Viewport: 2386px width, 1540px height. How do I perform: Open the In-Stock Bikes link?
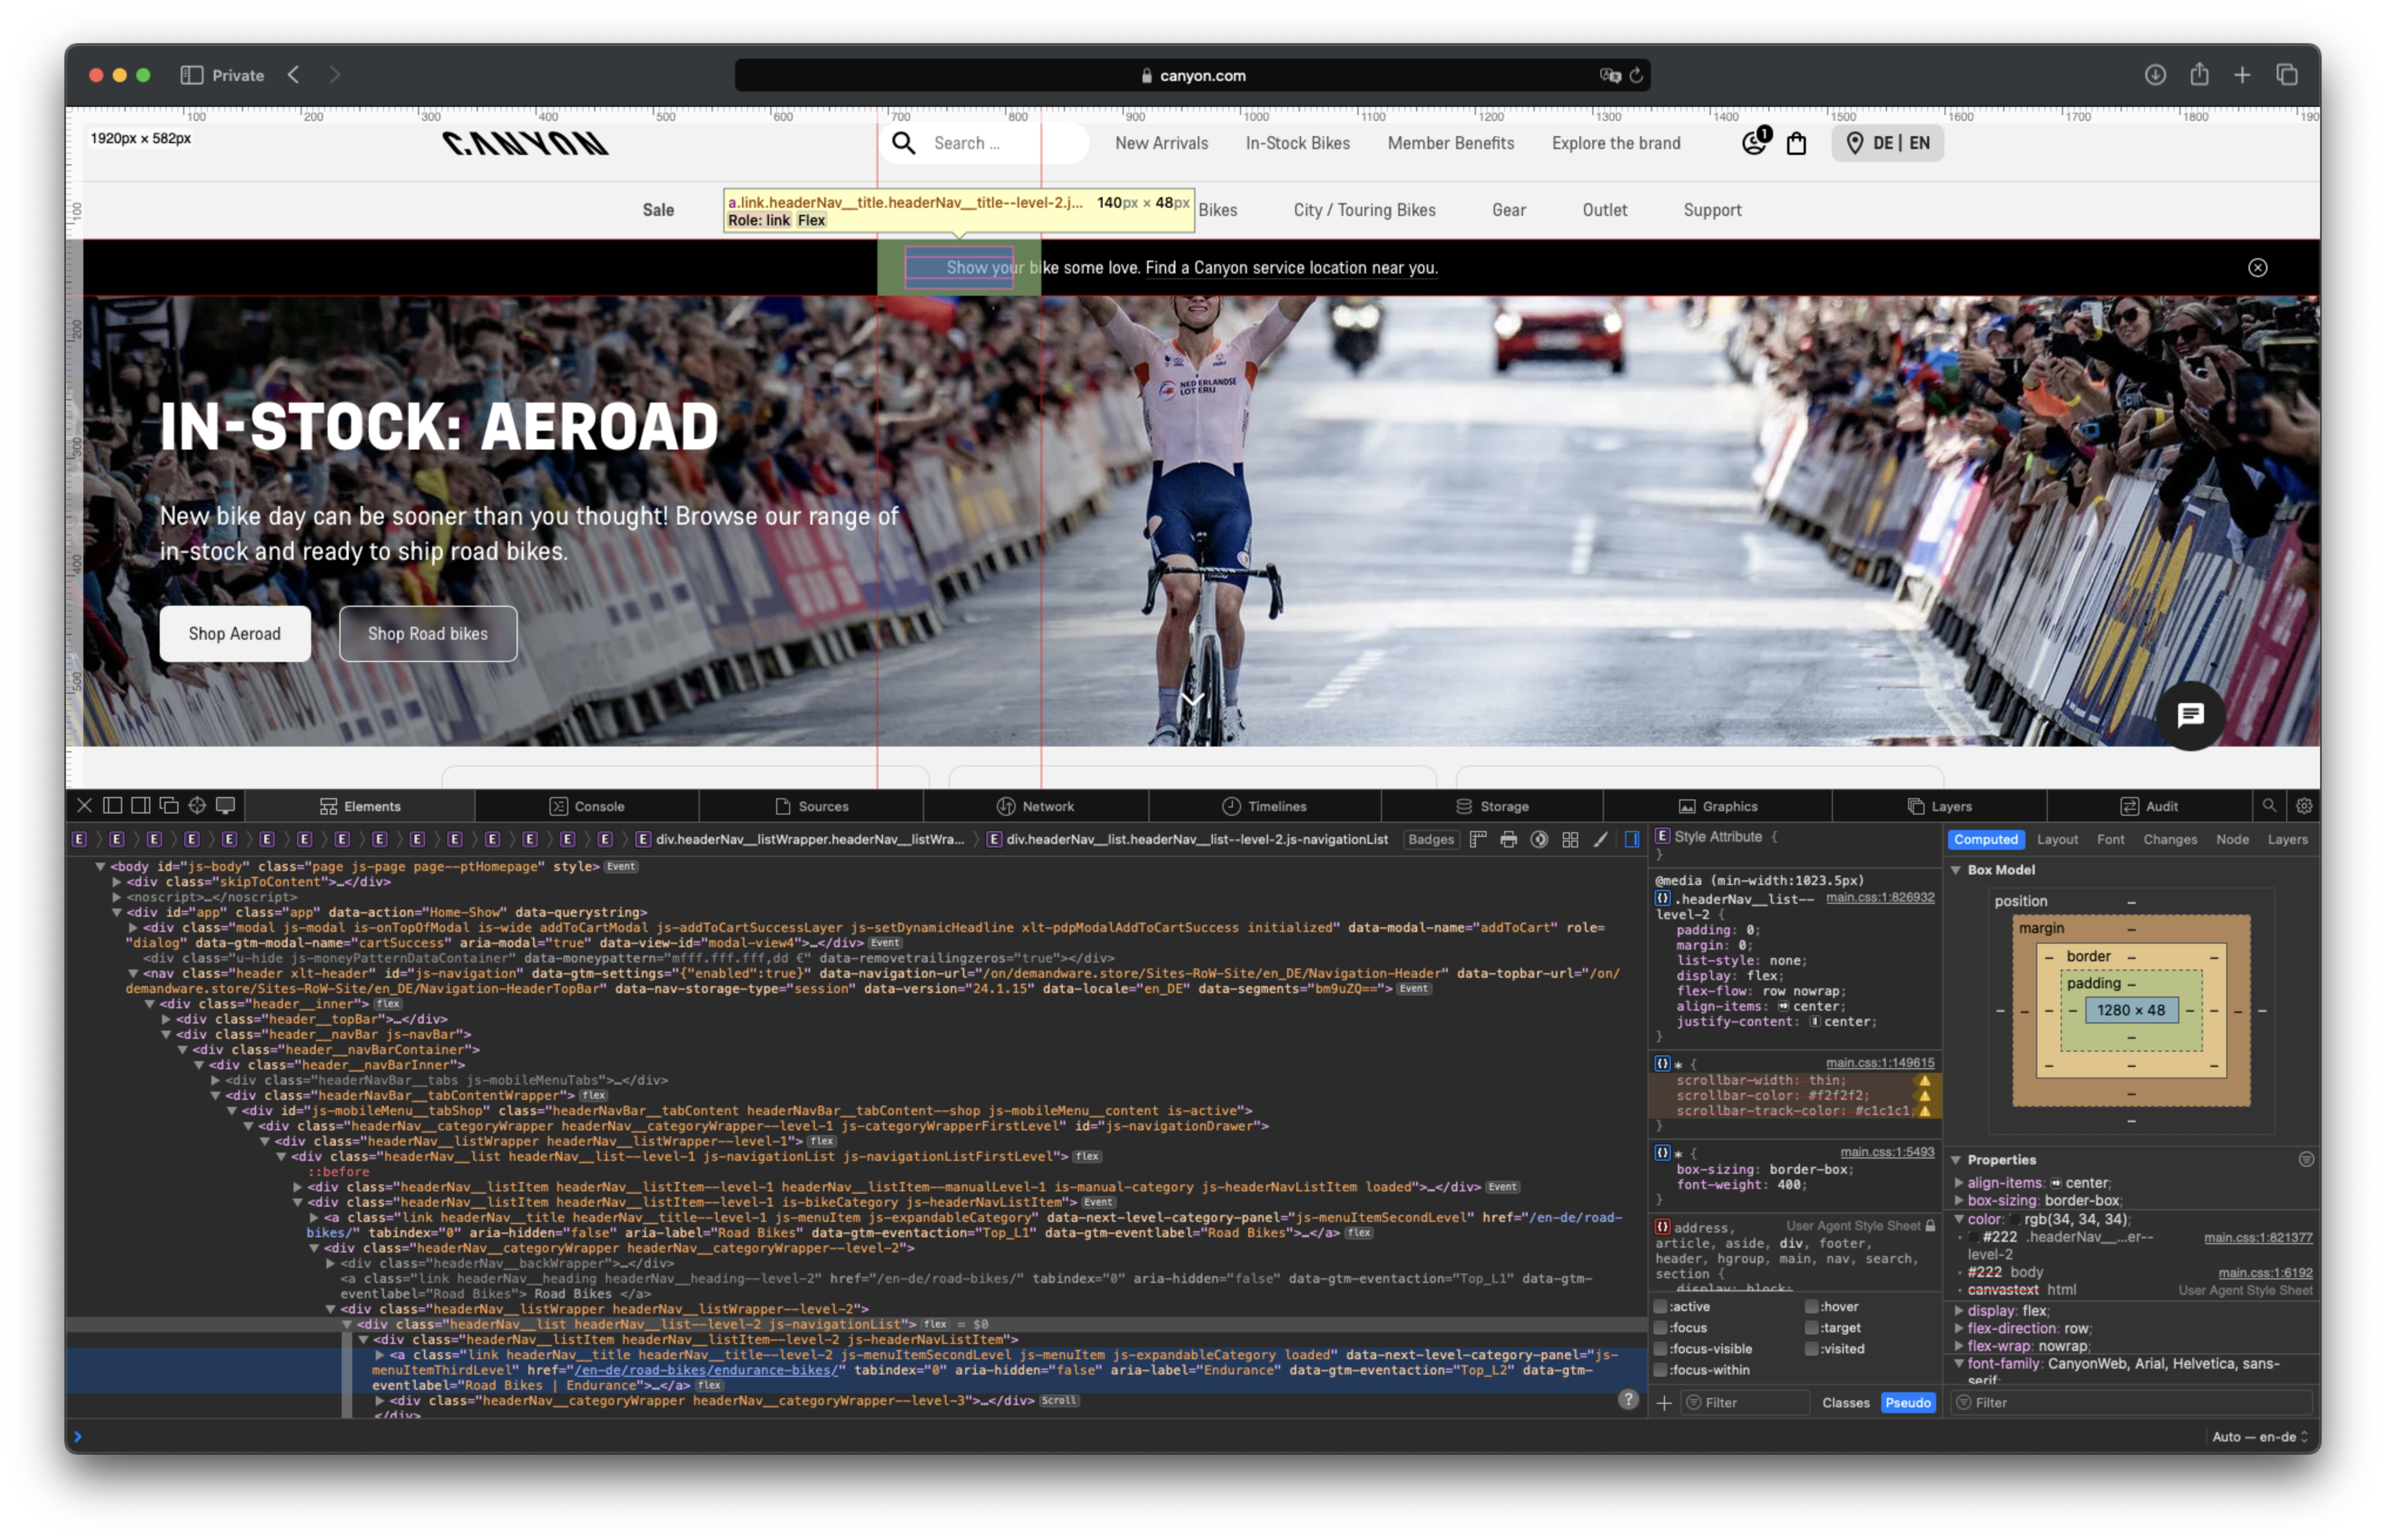click(1298, 143)
